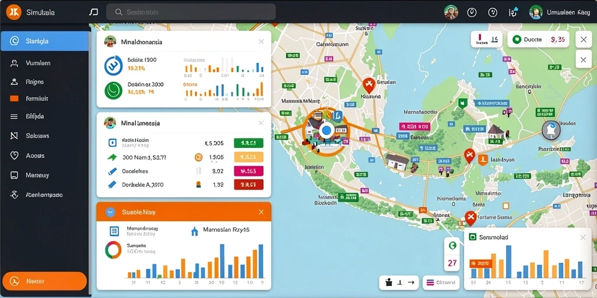Click the layers button at bottom of map
The height and width of the screenshot is (298, 597).
point(441,282)
